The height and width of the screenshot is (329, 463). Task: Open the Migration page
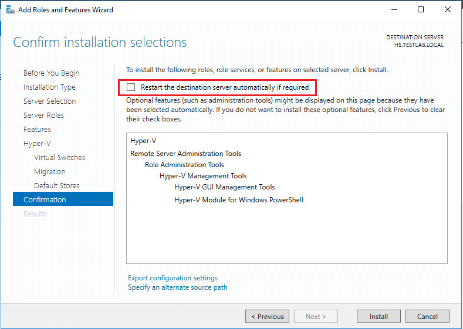(x=50, y=172)
